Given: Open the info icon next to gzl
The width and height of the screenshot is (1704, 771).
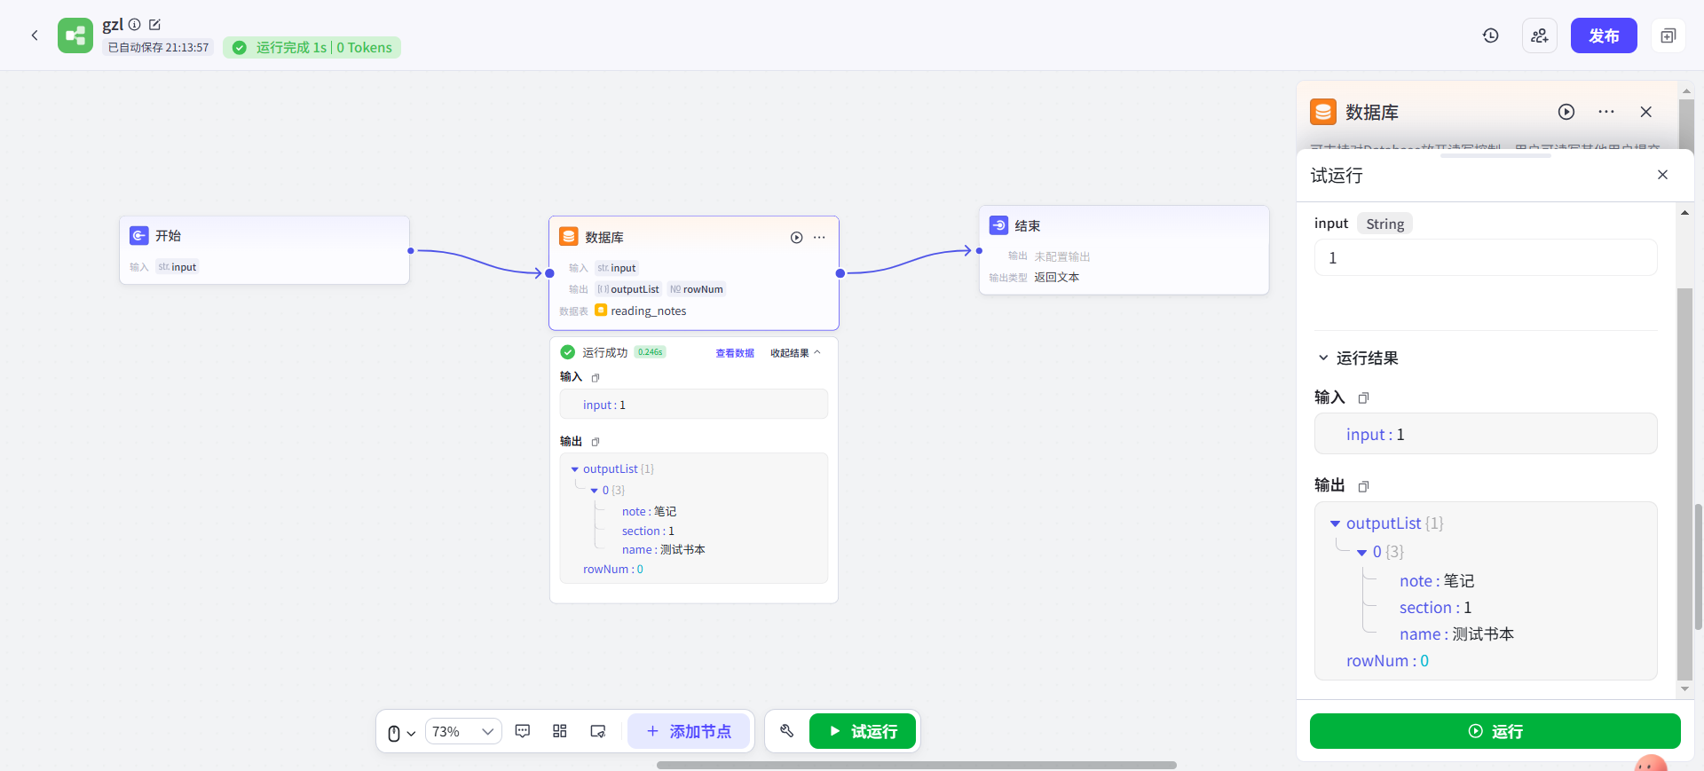Looking at the screenshot, I should (x=135, y=25).
